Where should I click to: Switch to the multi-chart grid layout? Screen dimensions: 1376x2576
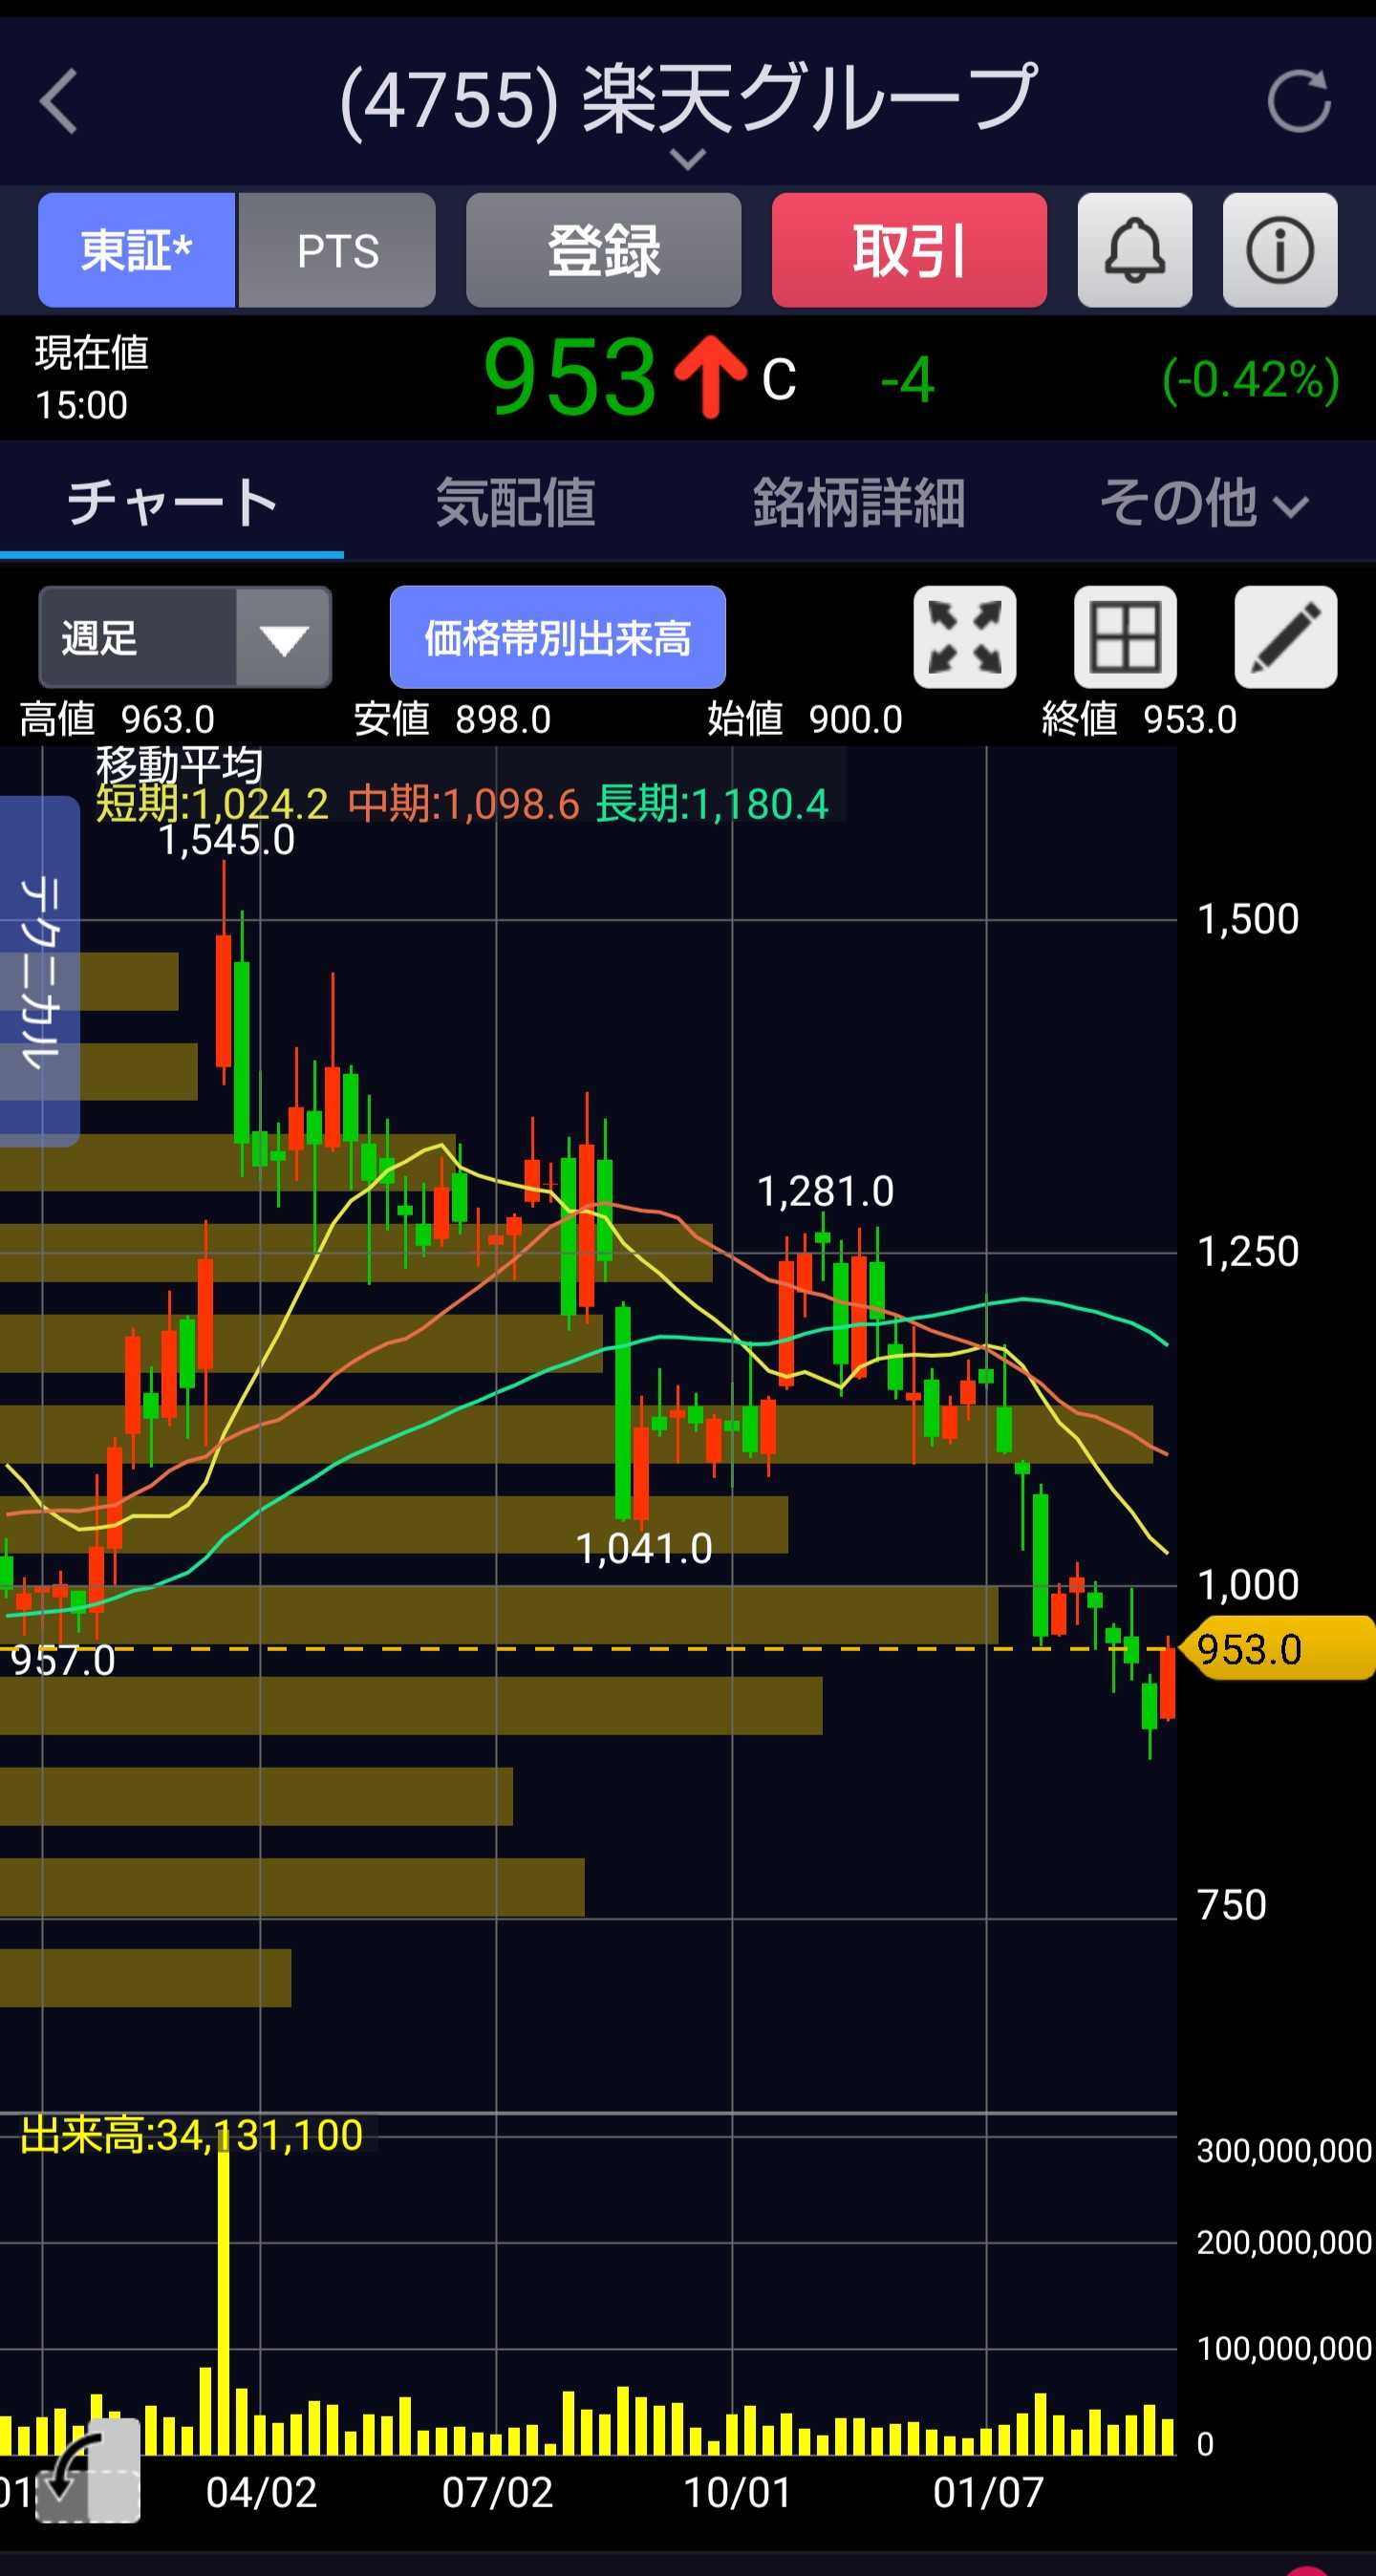1125,637
